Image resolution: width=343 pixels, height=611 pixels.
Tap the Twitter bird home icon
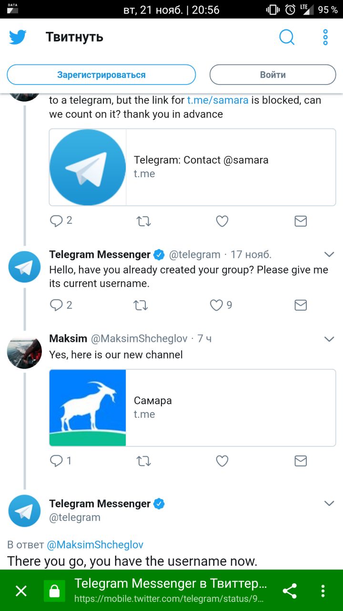tap(18, 37)
